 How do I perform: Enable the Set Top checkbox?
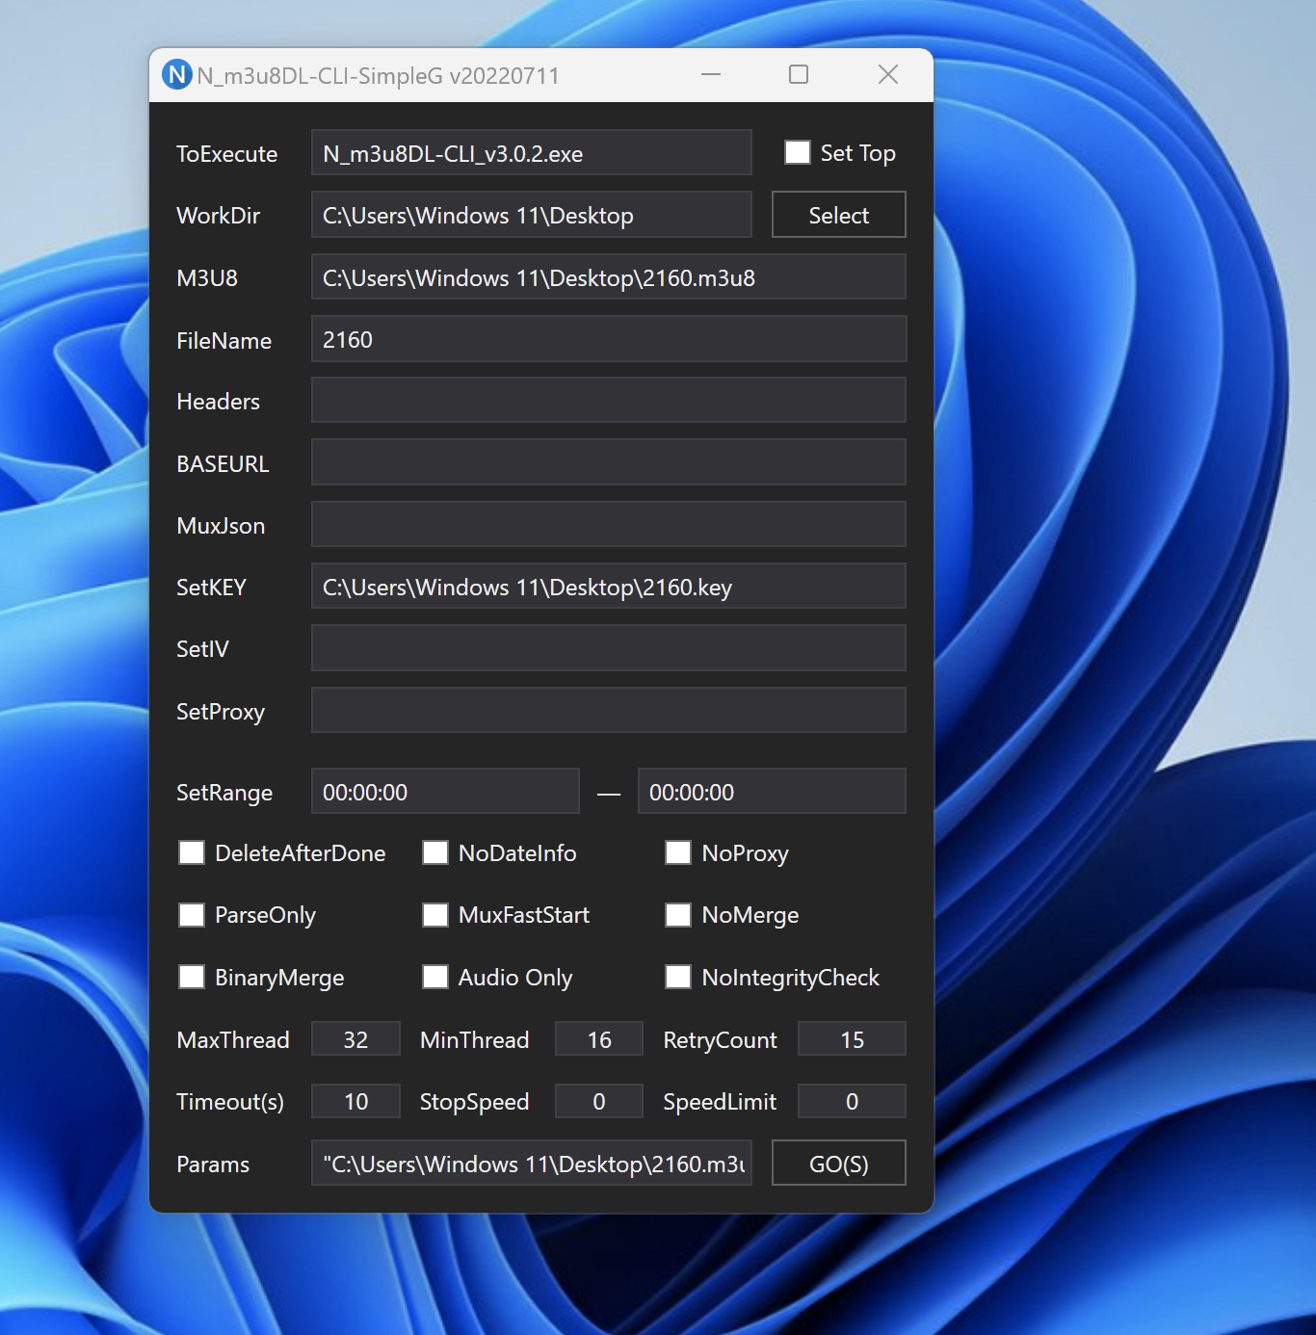coord(798,152)
